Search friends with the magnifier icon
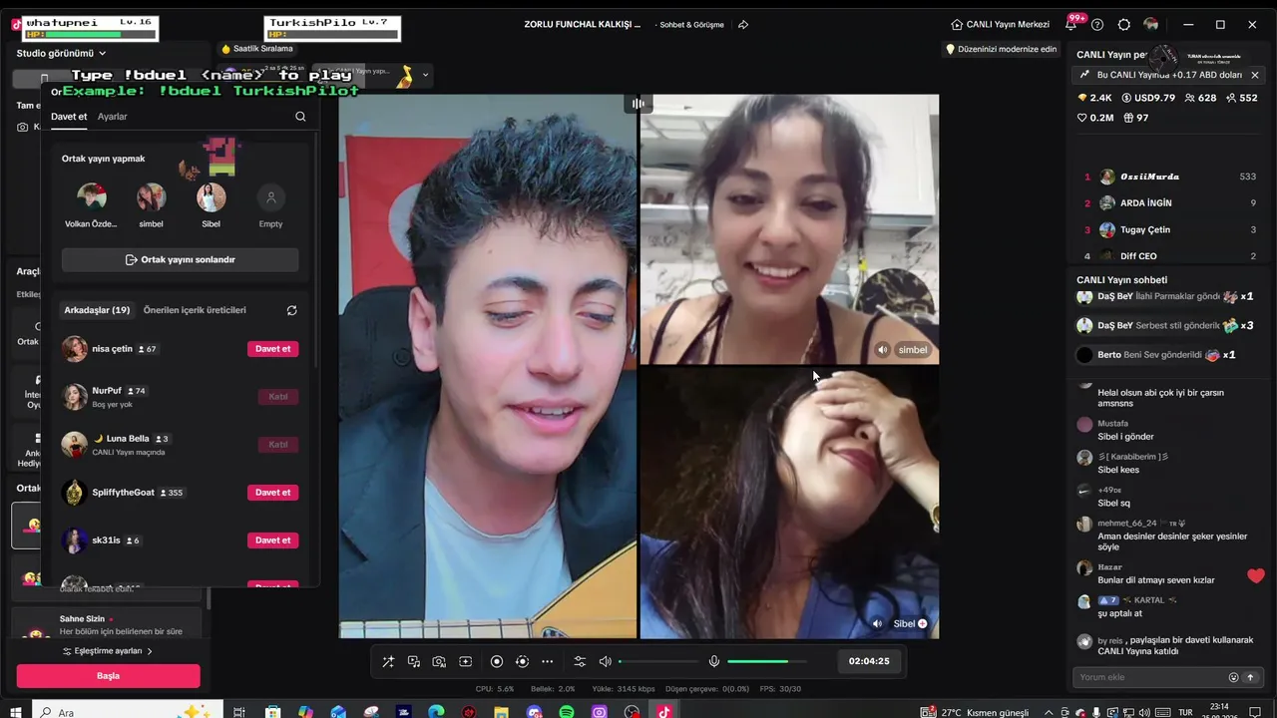This screenshot has height=718, width=1277. click(300, 117)
